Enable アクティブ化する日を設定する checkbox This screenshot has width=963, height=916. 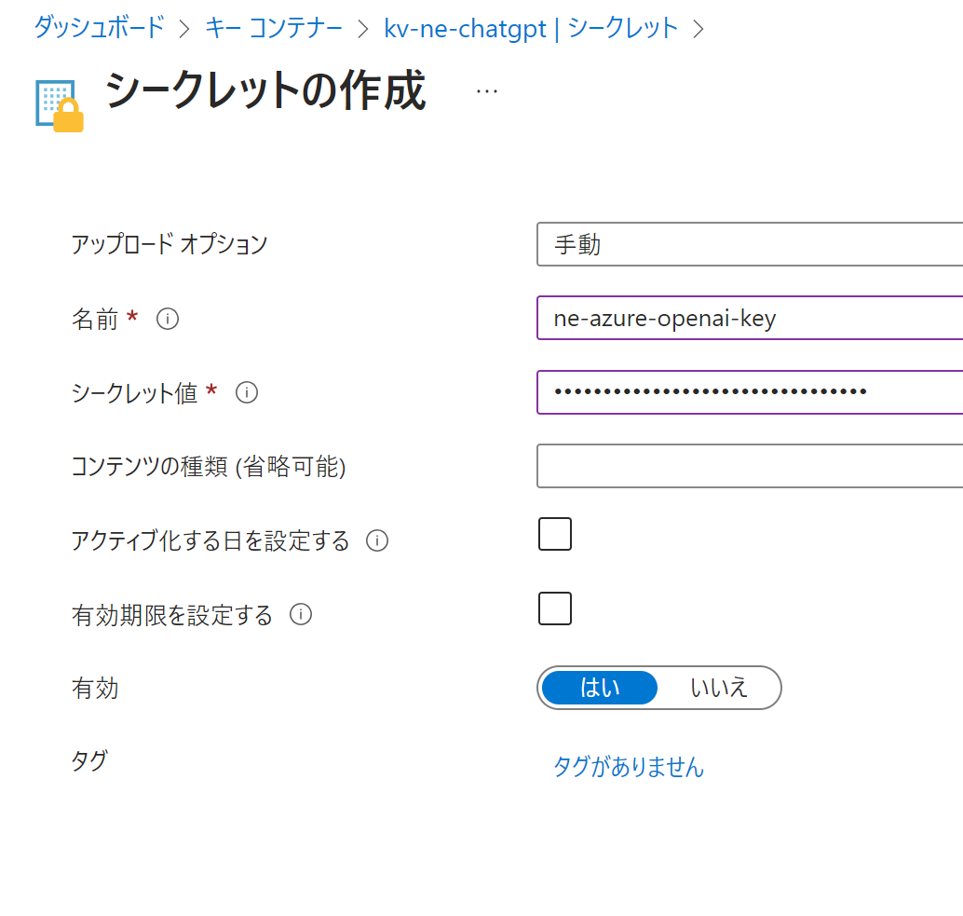click(x=555, y=535)
